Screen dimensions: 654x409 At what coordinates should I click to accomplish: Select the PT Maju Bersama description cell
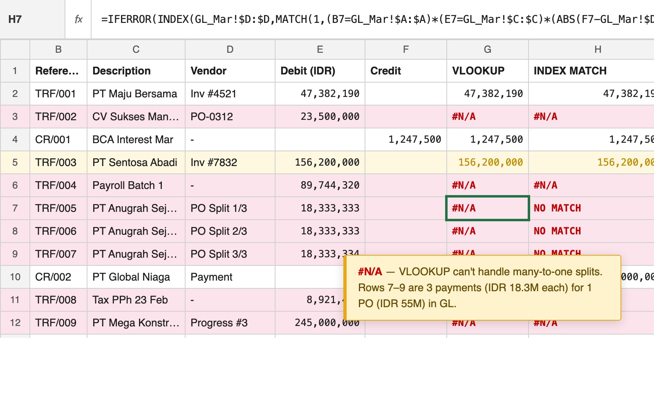pyautogui.click(x=136, y=94)
